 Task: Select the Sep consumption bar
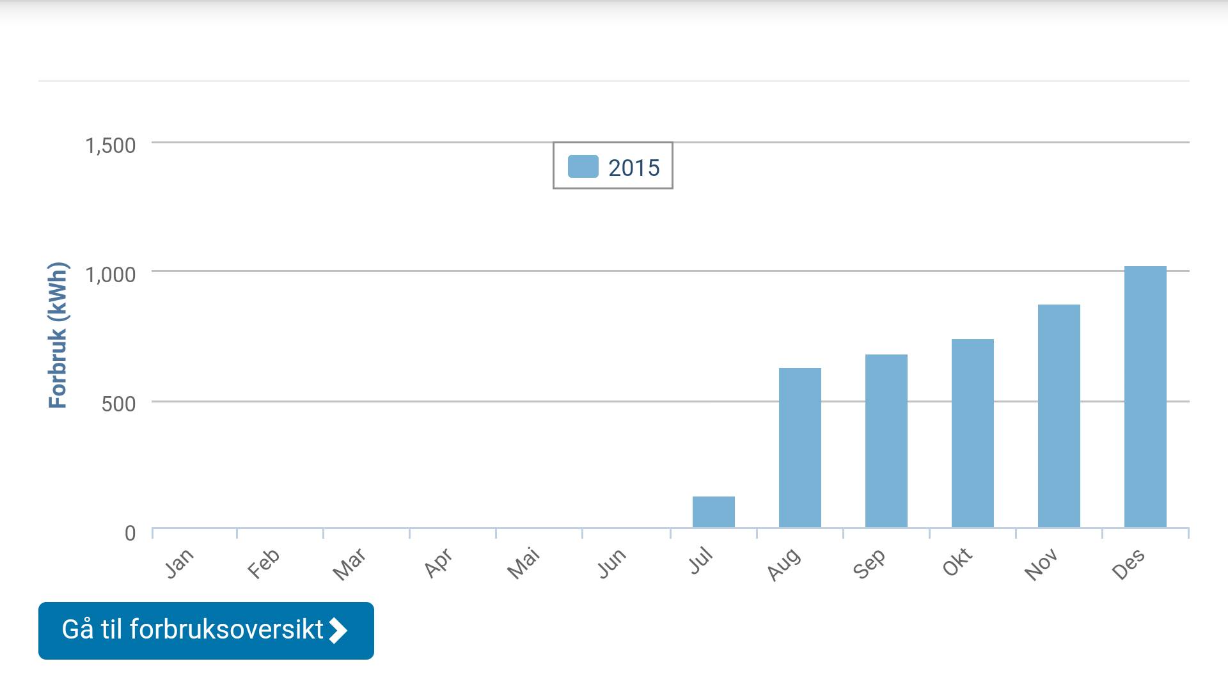[x=886, y=441]
